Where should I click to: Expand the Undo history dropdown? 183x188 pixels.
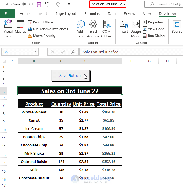coord(52,4)
